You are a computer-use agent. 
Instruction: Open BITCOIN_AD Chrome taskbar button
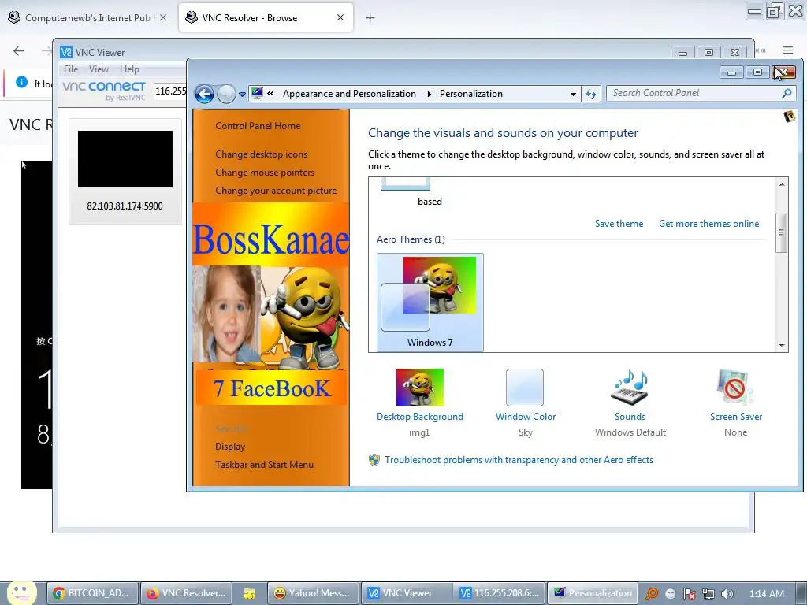93,593
